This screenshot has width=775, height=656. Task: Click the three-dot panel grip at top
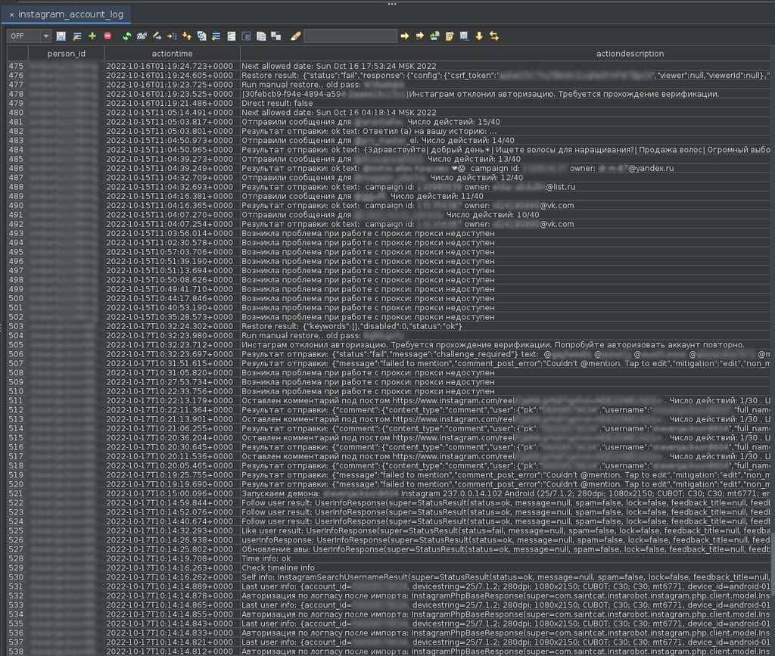click(392, 4)
